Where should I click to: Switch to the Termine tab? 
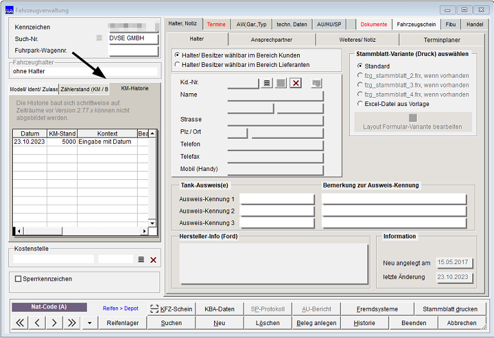coord(216,24)
